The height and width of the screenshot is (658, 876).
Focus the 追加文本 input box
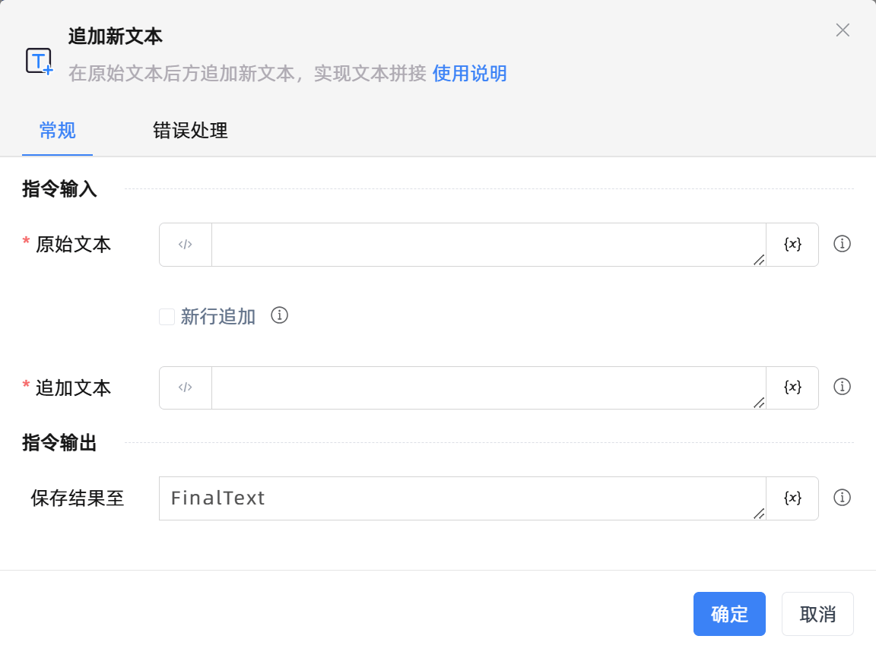coord(488,388)
